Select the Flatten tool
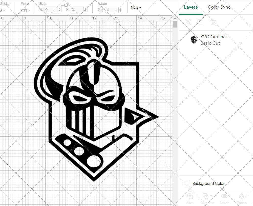This screenshot has height=206, width=253. [x=242, y=199]
